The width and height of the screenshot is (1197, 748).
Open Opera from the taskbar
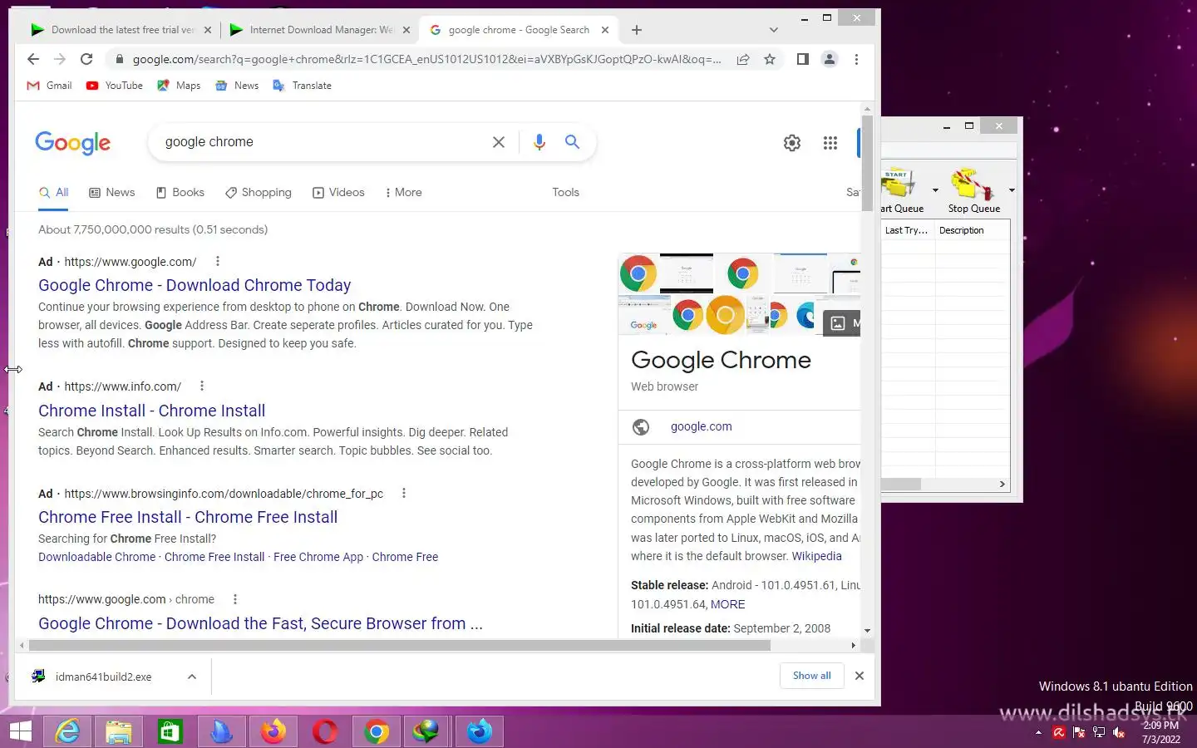coord(325,731)
